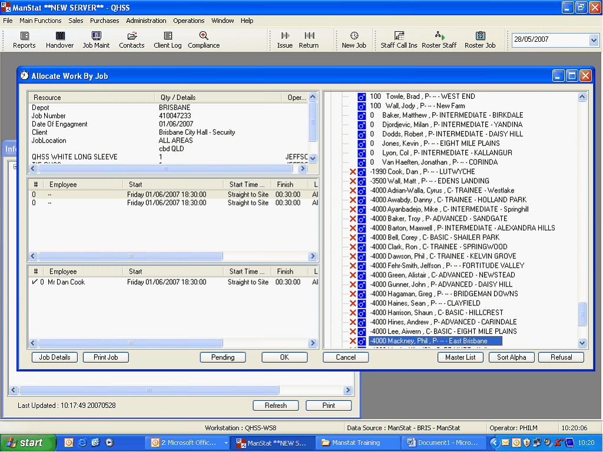The width and height of the screenshot is (603, 452).
Task: Click scroll-down arrow of the resource details list
Action: click(x=313, y=158)
